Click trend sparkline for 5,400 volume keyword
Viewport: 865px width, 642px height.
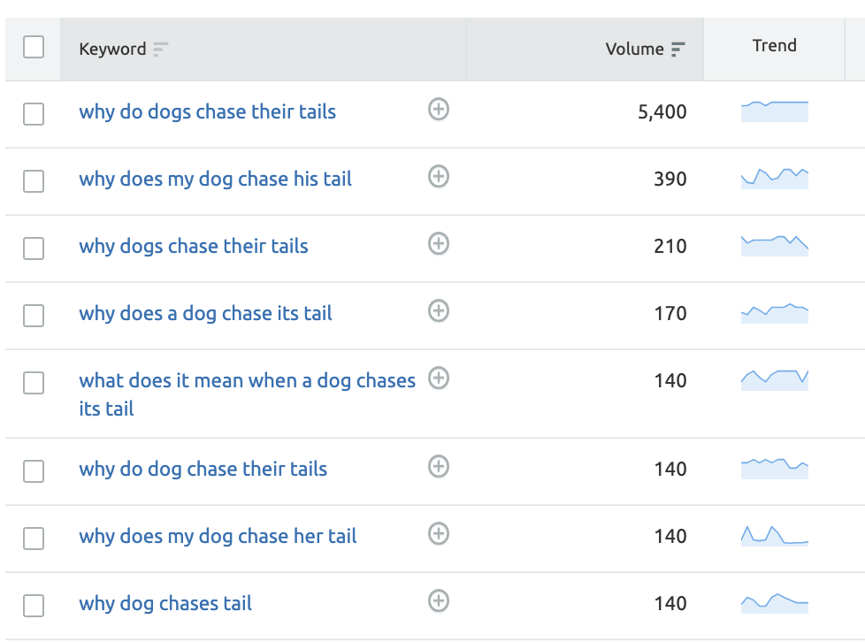tap(774, 111)
